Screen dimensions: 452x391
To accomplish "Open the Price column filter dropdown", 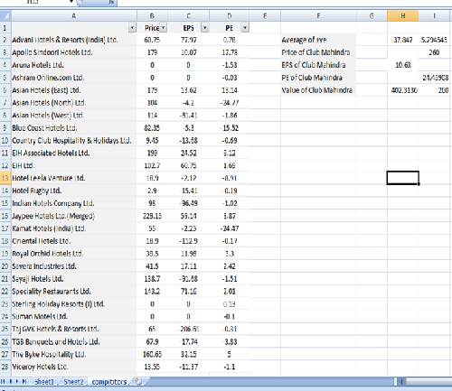I will coord(163,28).
